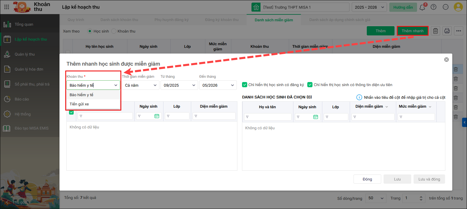This screenshot has height=209, width=467.
Task: Close the Thêm nhanh dialog
Action: pyautogui.click(x=446, y=60)
